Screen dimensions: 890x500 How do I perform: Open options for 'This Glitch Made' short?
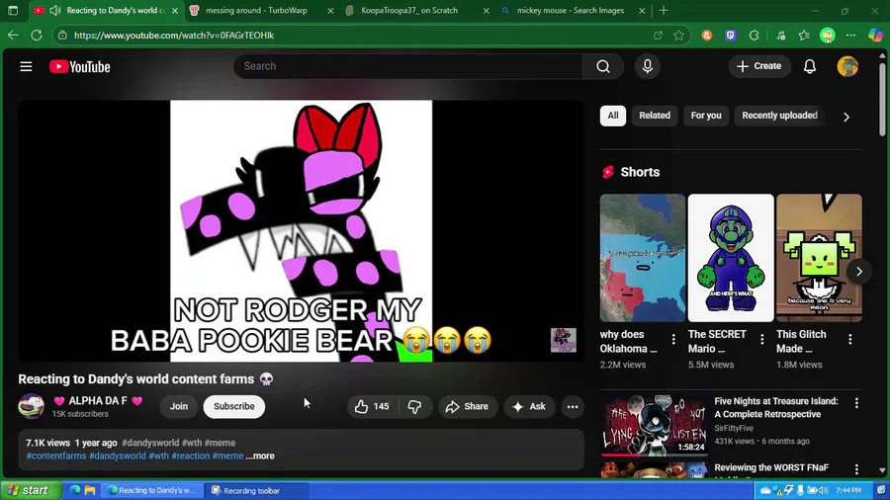(849, 339)
